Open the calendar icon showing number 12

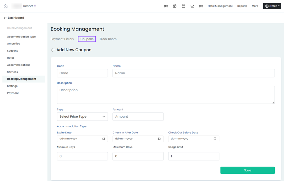(183, 6)
